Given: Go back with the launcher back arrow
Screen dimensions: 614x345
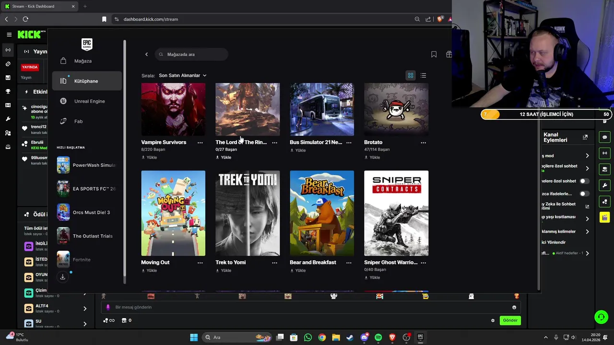Looking at the screenshot, I should coord(146,54).
